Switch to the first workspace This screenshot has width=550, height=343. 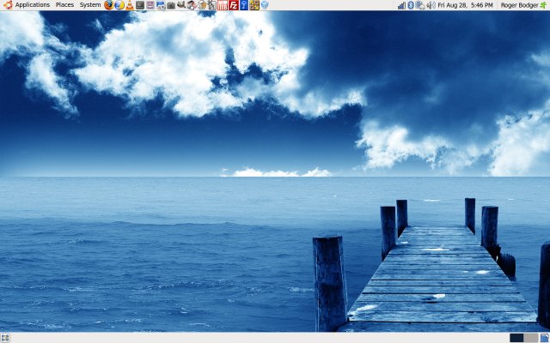point(516,338)
